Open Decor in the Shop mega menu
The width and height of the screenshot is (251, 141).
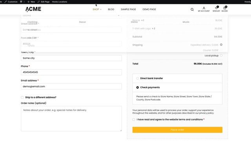tap(83, 22)
